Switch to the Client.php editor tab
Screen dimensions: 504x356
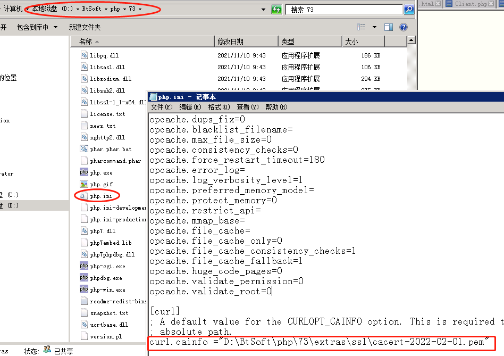coord(471,4)
